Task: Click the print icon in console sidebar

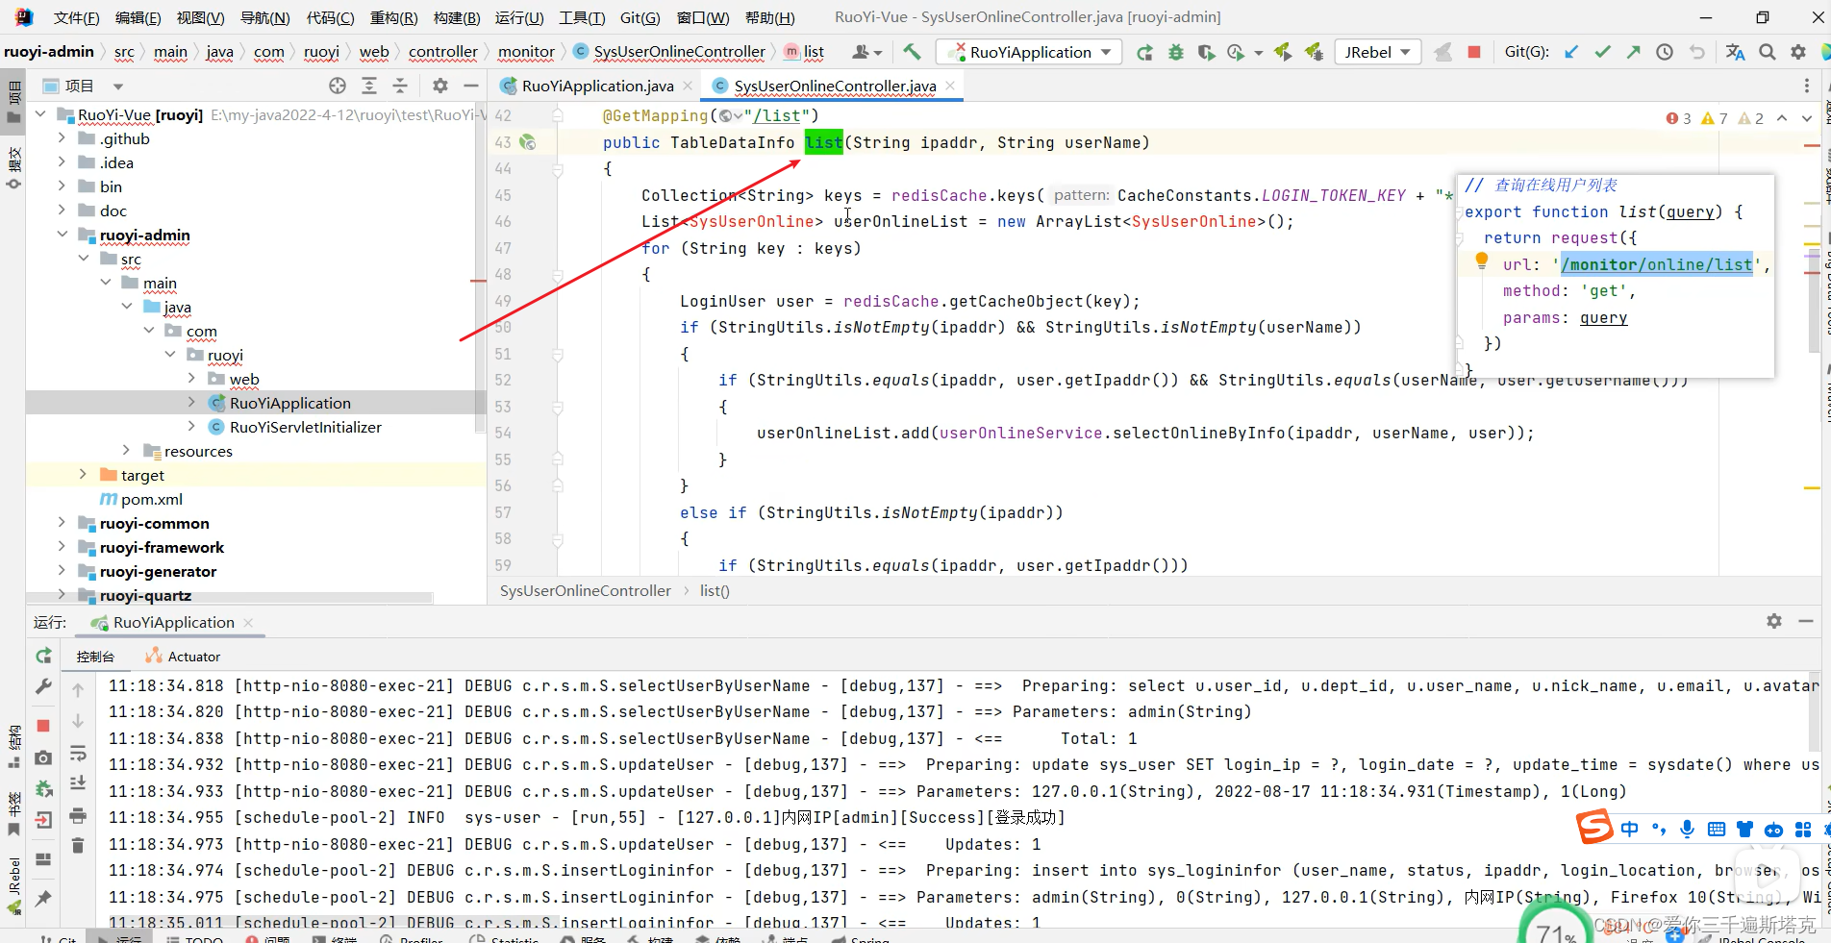Action: [x=78, y=816]
